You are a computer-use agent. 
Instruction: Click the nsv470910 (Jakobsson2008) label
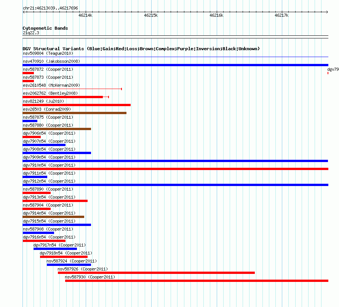[51, 61]
